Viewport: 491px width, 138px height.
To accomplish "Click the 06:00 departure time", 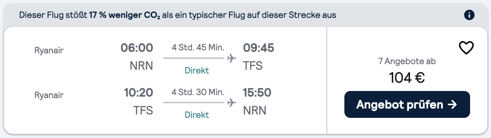I will 137,48.
